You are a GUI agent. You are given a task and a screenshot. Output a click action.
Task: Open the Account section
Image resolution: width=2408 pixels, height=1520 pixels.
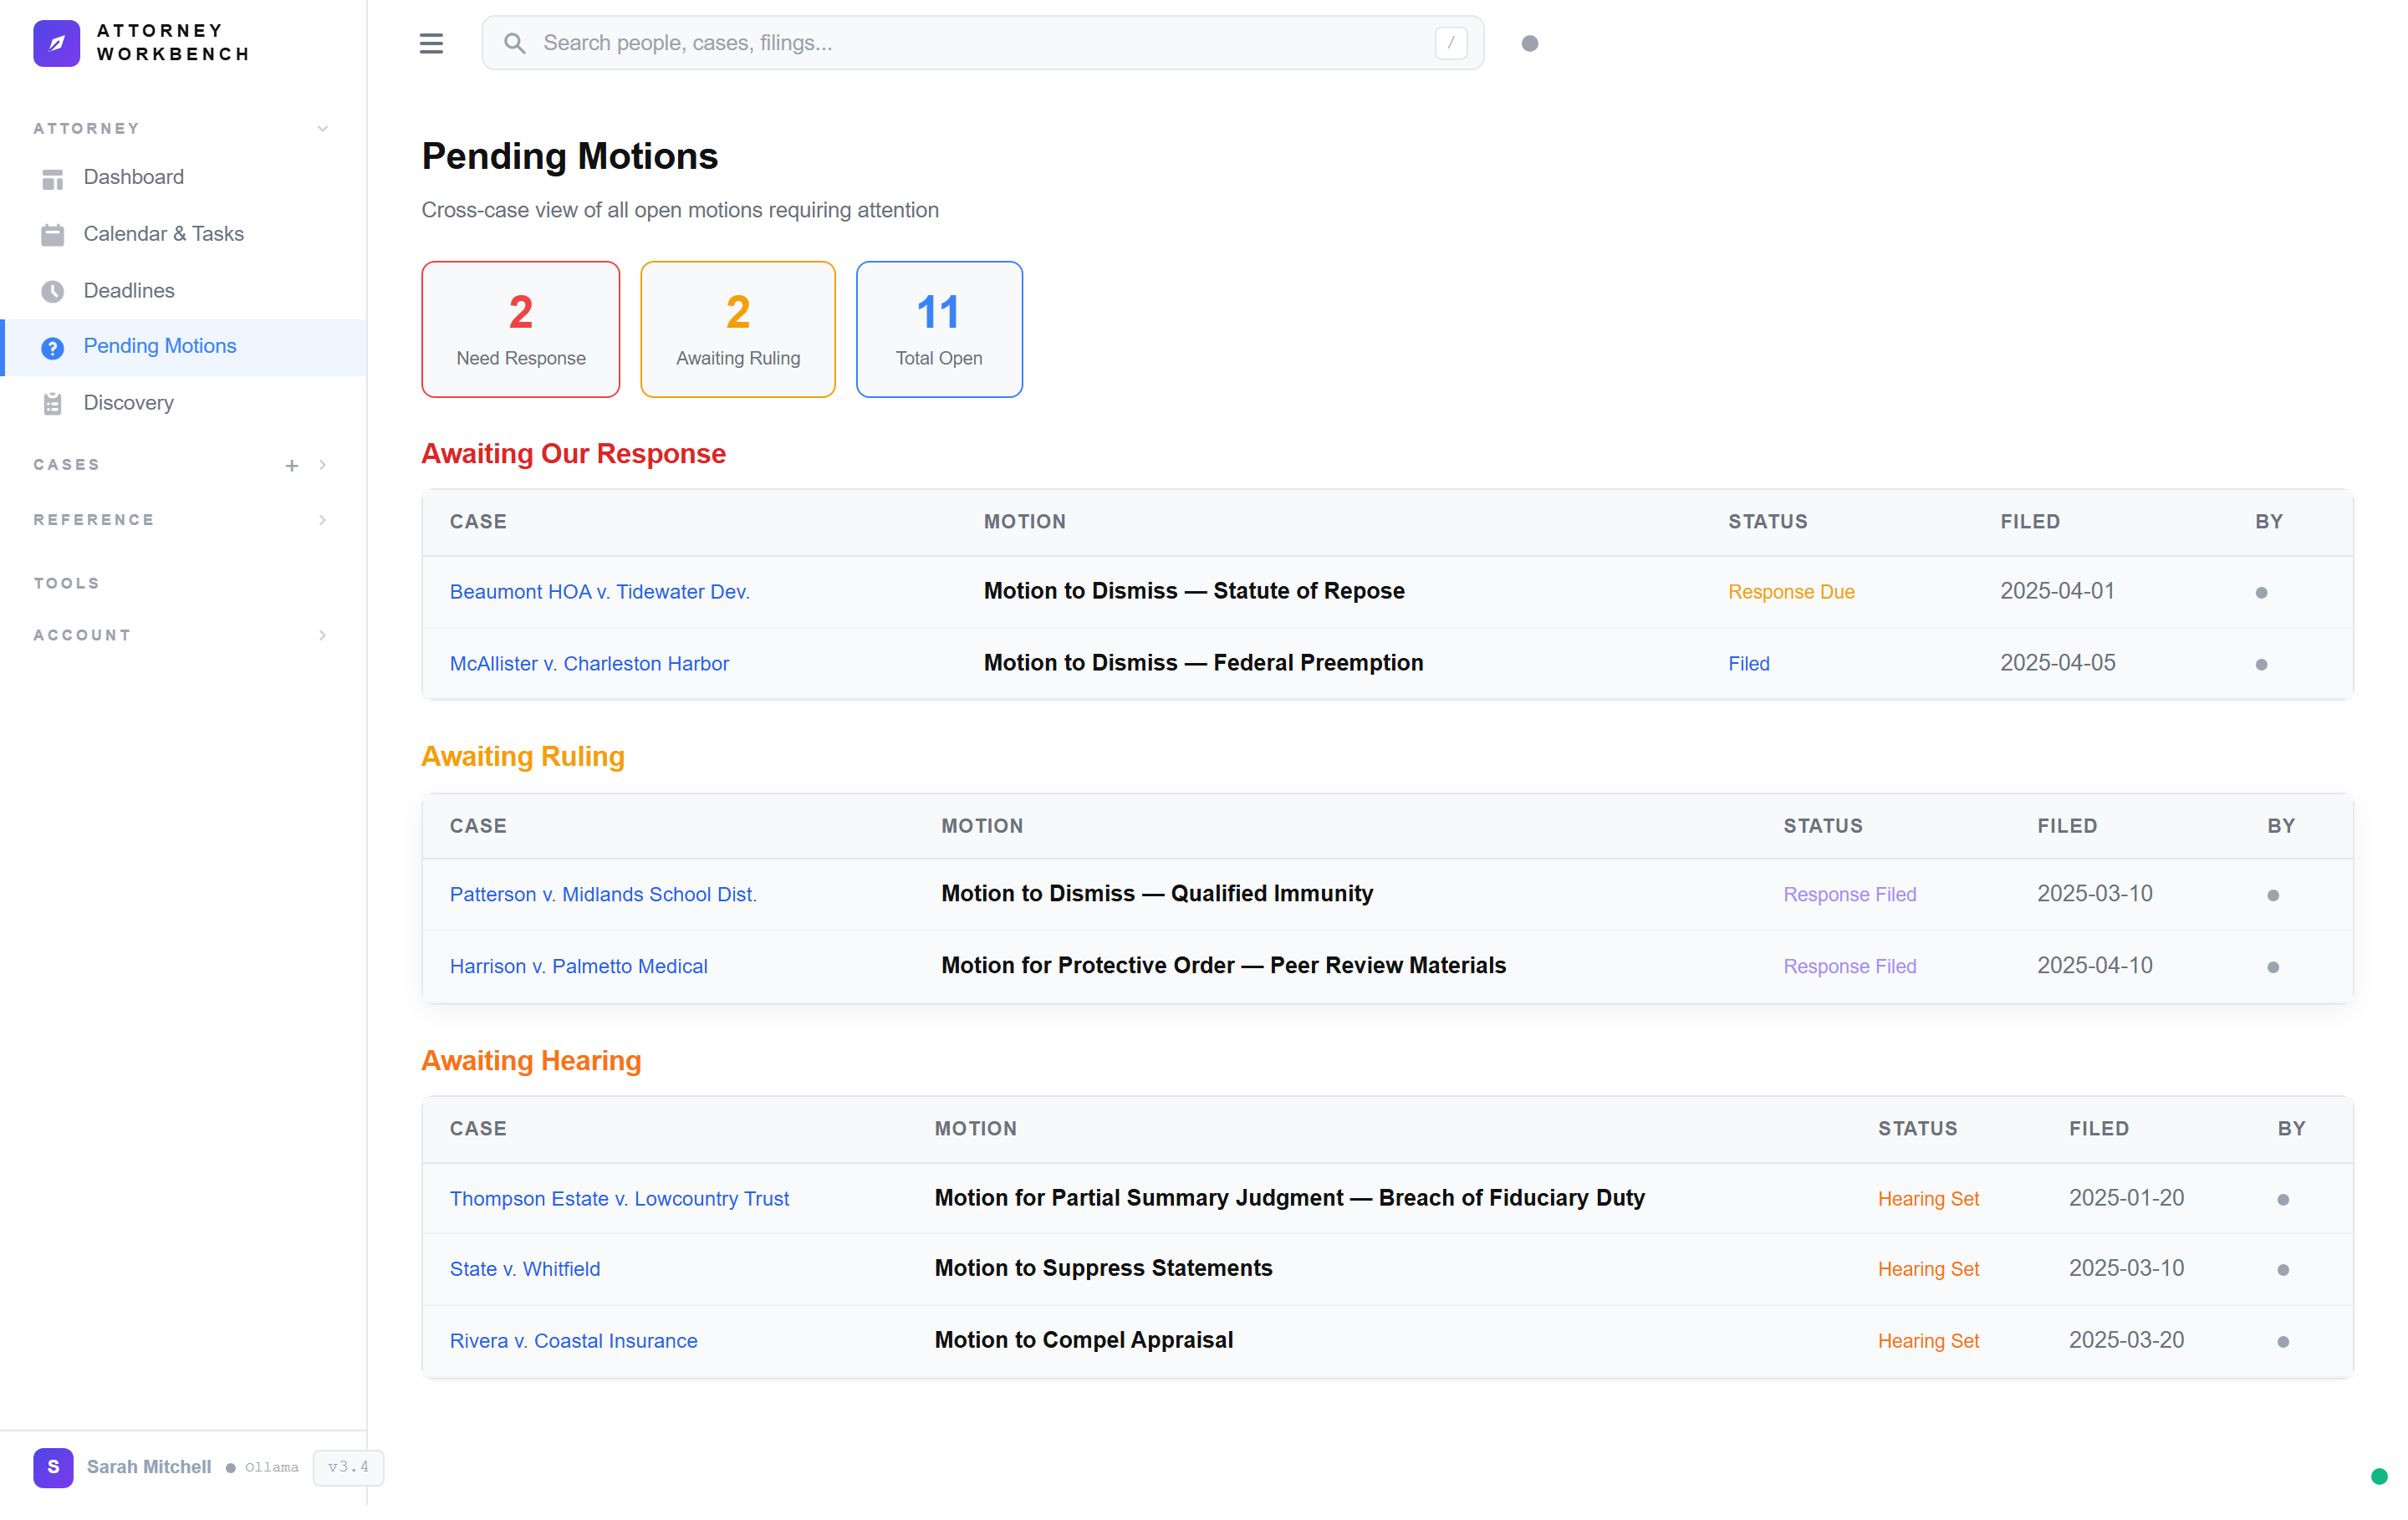pos(322,635)
